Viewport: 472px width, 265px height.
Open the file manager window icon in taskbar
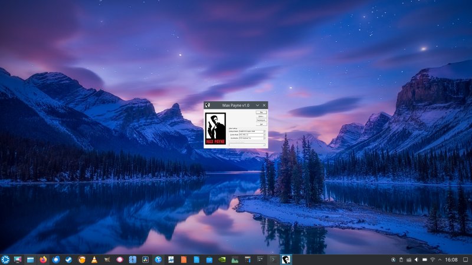tap(31, 260)
